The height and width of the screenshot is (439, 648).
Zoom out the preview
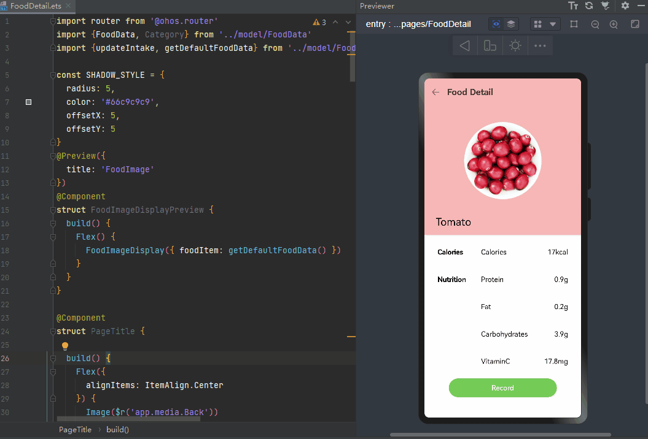pyautogui.click(x=595, y=25)
